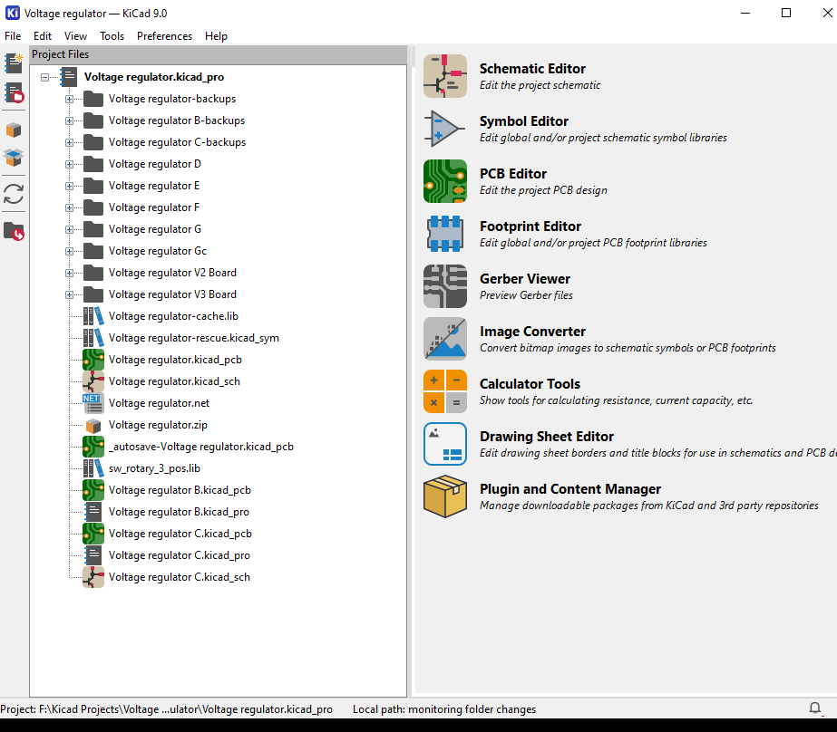Open Plugin and Content Manager icon
The width and height of the screenshot is (837, 732).
(x=444, y=496)
